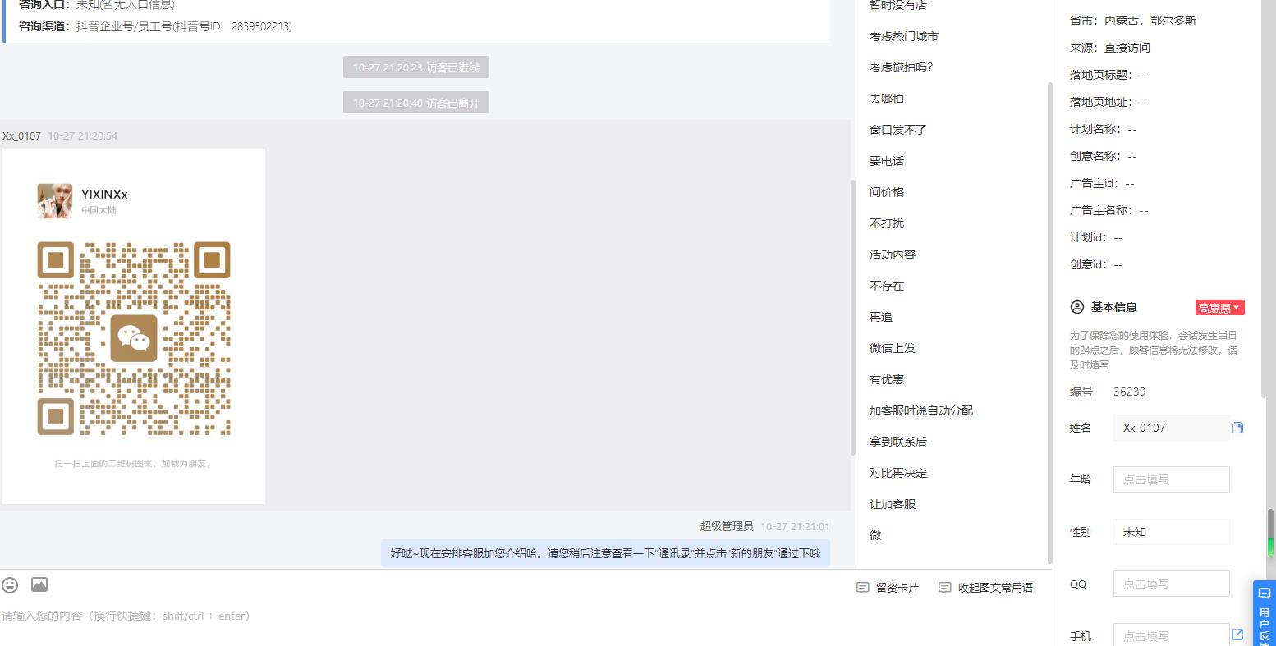Click the QQ input field

pyautogui.click(x=1172, y=584)
